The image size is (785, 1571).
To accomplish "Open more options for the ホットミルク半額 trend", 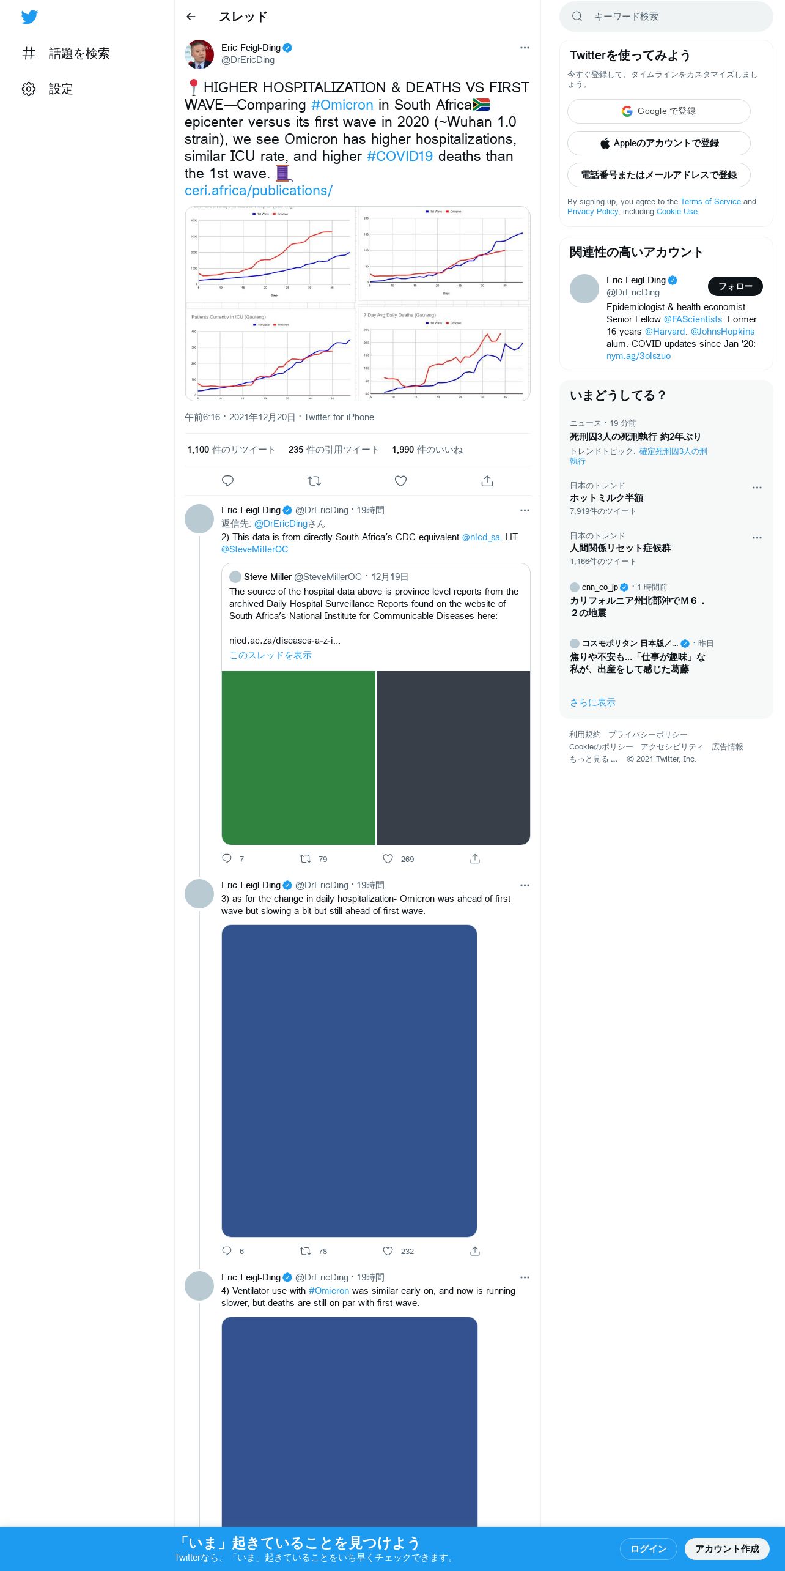I will (x=757, y=488).
